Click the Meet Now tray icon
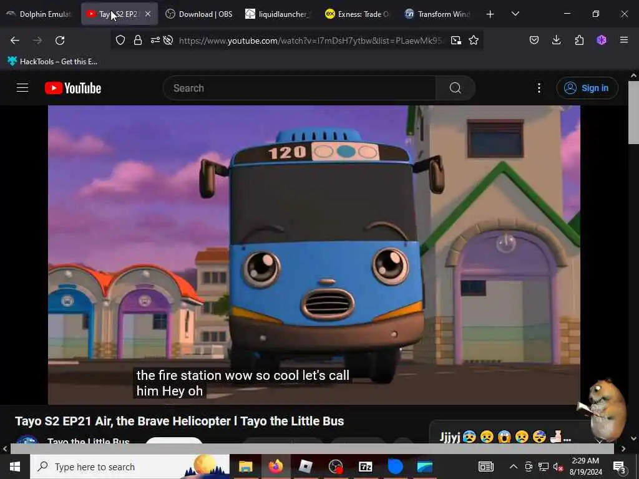The width and height of the screenshot is (639, 479). (529, 467)
